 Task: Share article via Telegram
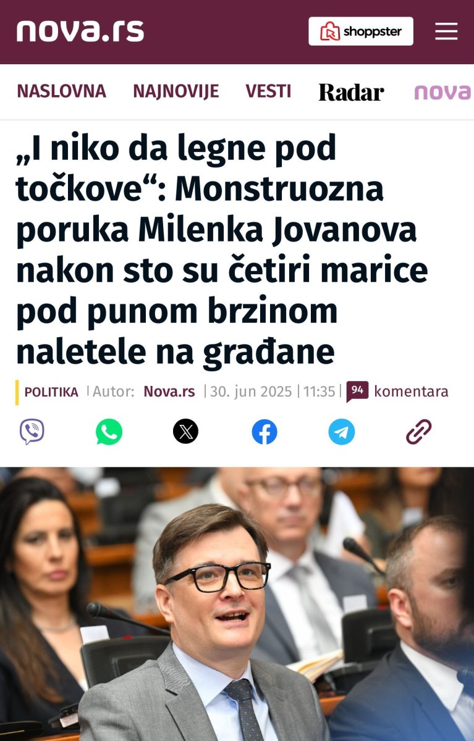pyautogui.click(x=342, y=431)
